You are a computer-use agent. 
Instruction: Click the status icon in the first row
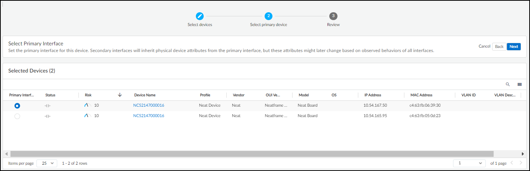[x=48, y=106]
